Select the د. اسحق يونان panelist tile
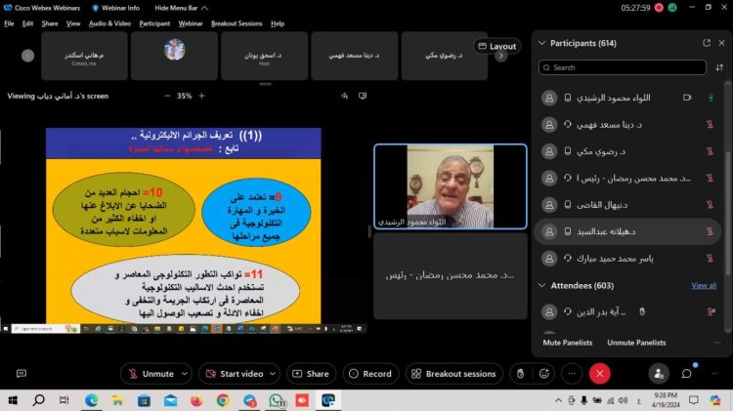733x411 pixels. (x=264, y=56)
